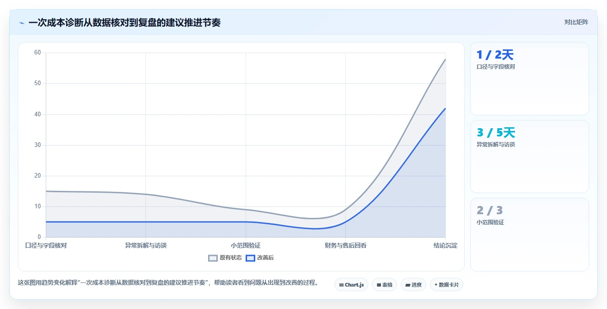This screenshot has width=607, height=309.
Task: Click the lightning icon beside the title
Action: [21, 22]
